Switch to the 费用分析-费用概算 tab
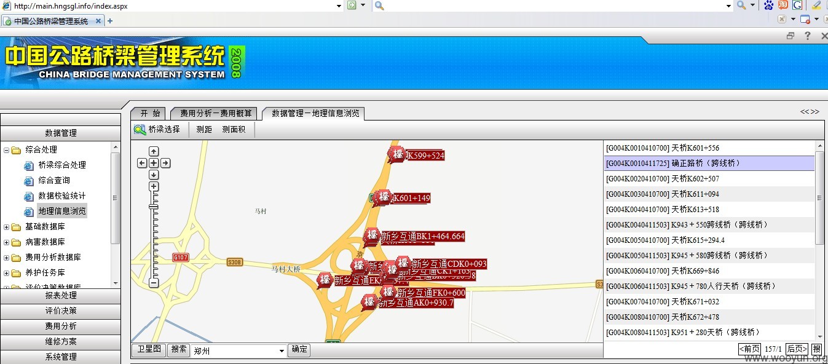828x364 pixels. tap(216, 113)
